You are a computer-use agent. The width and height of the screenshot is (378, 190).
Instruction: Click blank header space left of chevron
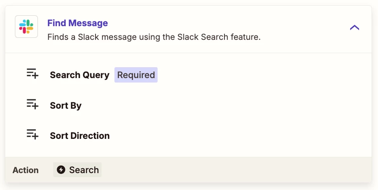(306, 28)
